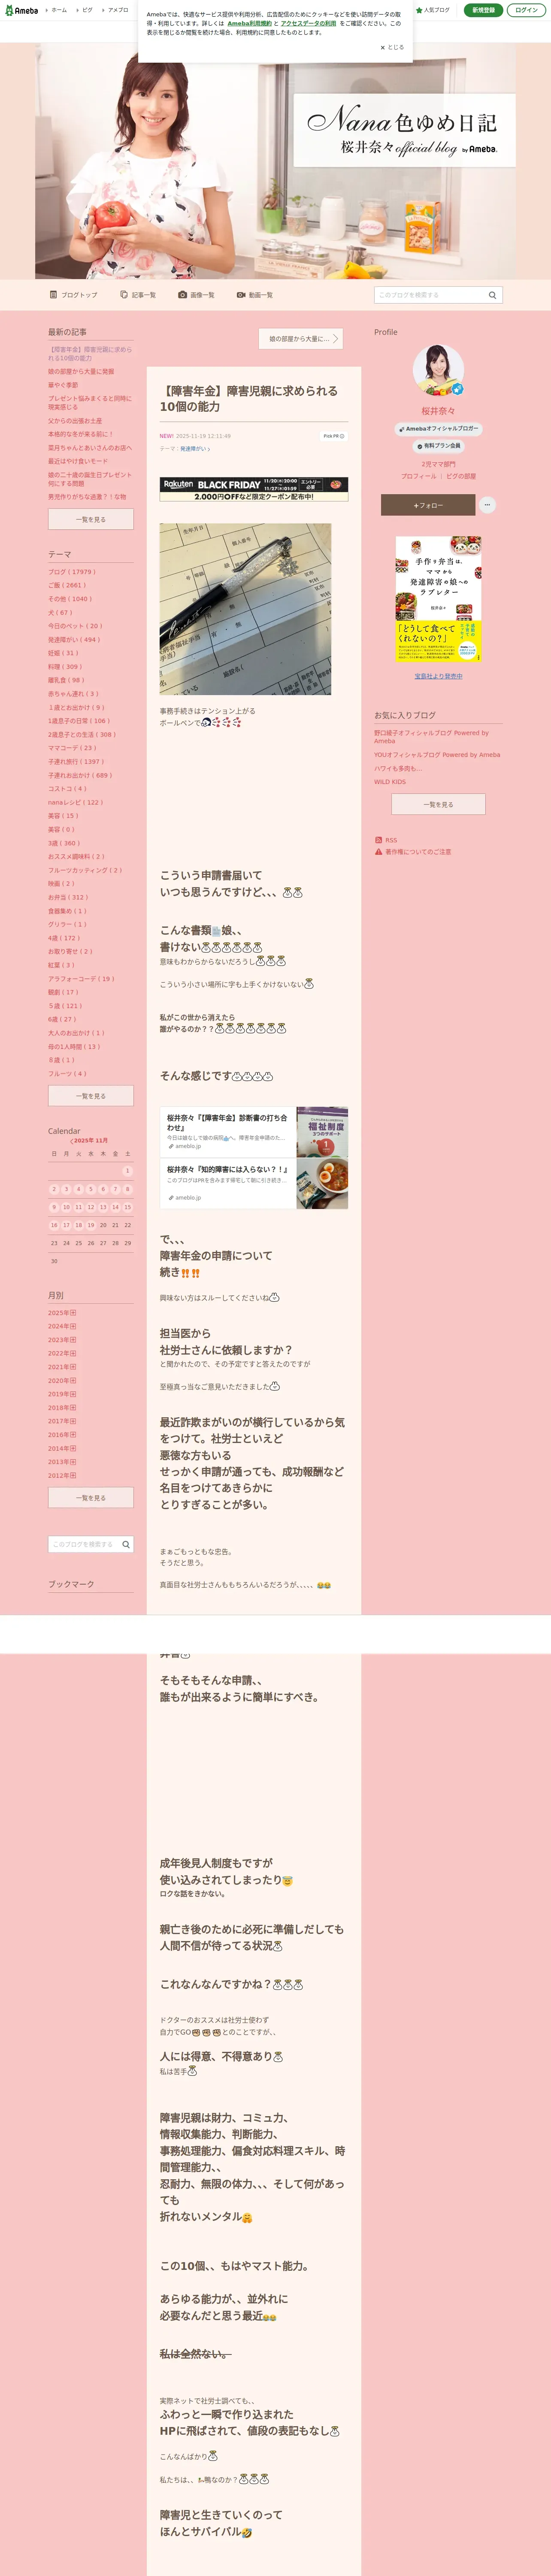Viewport: 551px width, 2576px height.
Task: Open theme 子連れ旅行 ( 1397 )
Action: click(76, 762)
